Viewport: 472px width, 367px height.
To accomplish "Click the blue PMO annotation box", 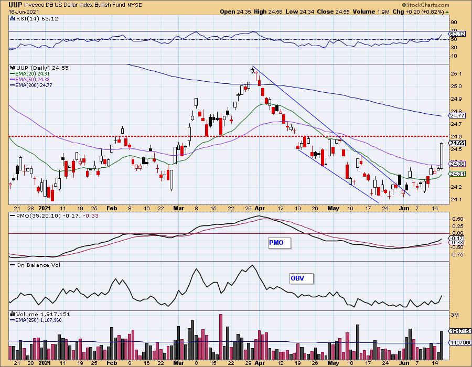I will point(280,243).
